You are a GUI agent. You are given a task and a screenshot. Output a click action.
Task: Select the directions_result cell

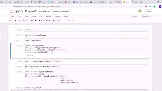[86, 88]
